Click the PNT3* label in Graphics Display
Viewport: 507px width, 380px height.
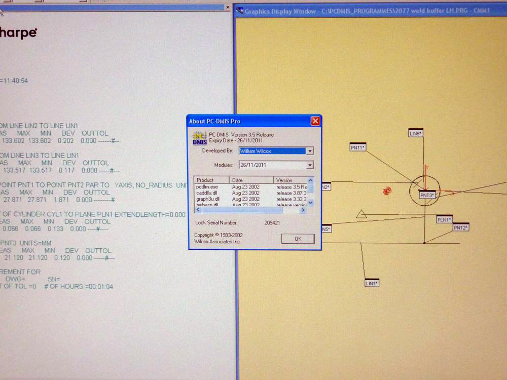point(427,195)
